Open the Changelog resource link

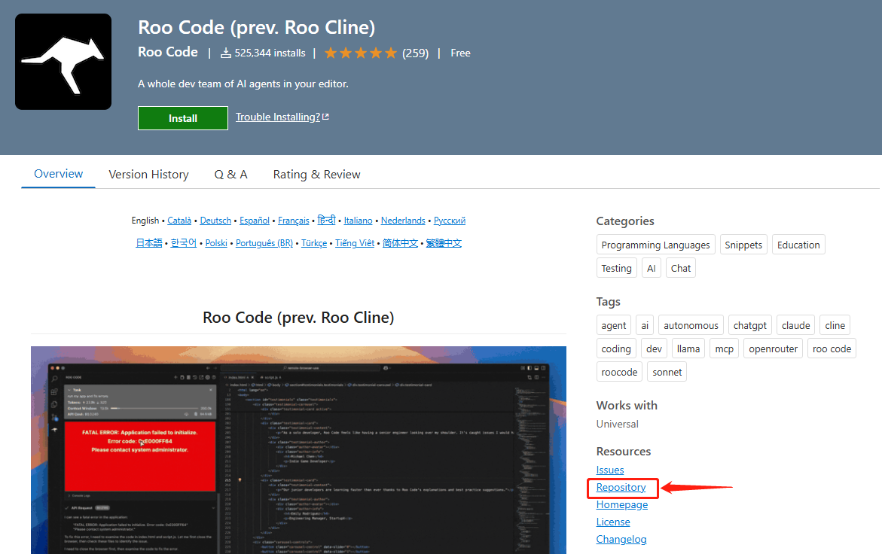coord(621,539)
